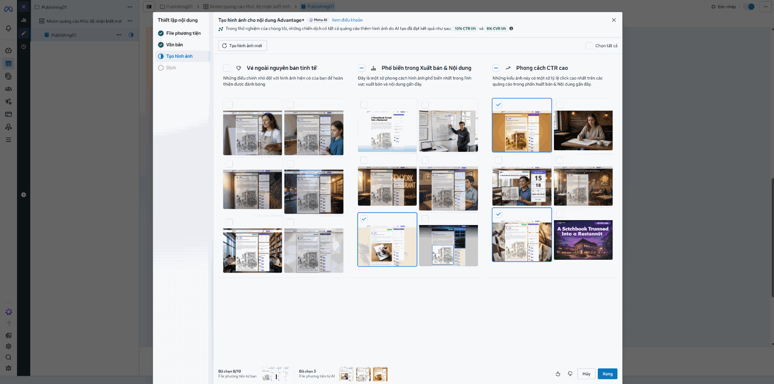Open the search magnifier icon in sidebar

(9, 357)
